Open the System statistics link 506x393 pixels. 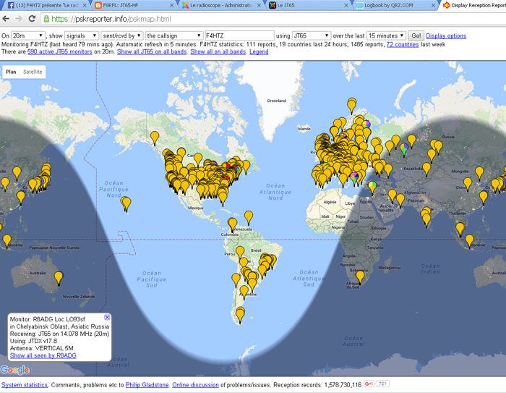[x=24, y=385]
